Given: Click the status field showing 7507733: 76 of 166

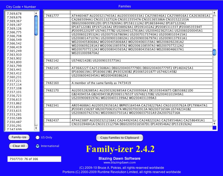Looking at the screenshot, I should click(34, 159).
